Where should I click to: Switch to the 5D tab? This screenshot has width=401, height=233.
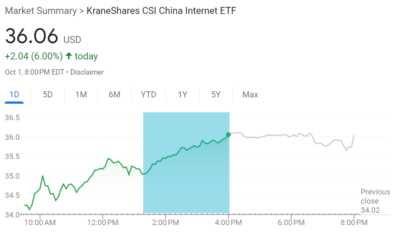(47, 95)
